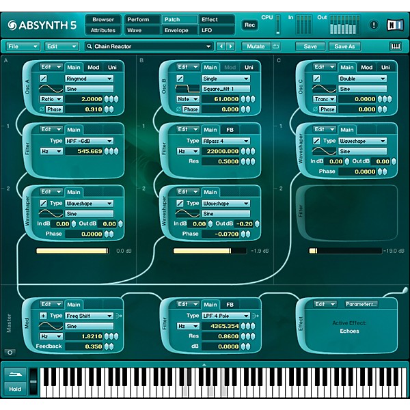The width and height of the screenshot is (410, 410).
Task: Toggle channel B waveshaper on/off switch
Action: point(180,203)
